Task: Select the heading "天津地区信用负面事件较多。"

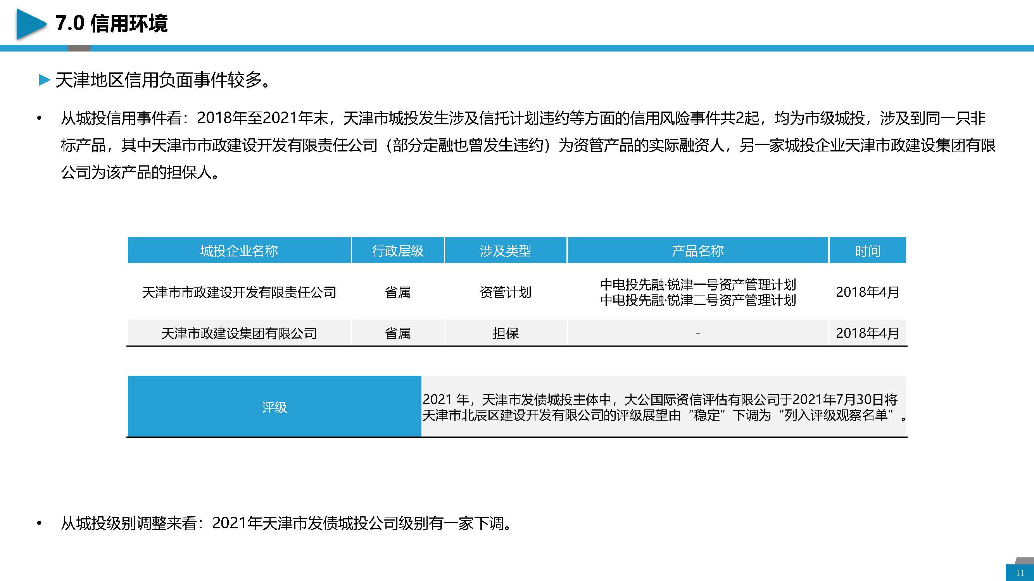Action: point(163,80)
